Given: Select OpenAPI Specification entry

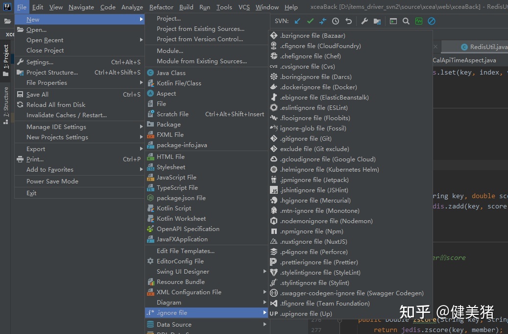Looking at the screenshot, I should click(x=206, y=229).
